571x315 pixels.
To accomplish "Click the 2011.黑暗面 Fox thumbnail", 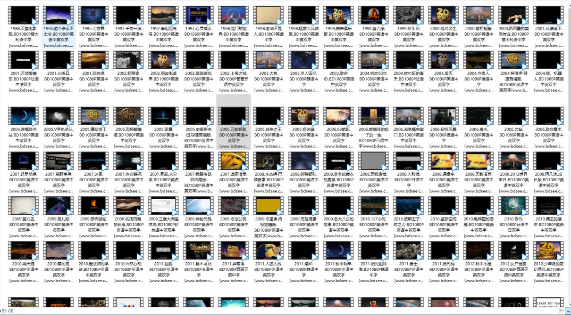I will pos(234,251).
